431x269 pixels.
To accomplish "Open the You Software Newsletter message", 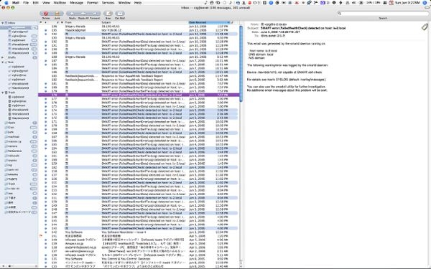I will click(138, 232).
